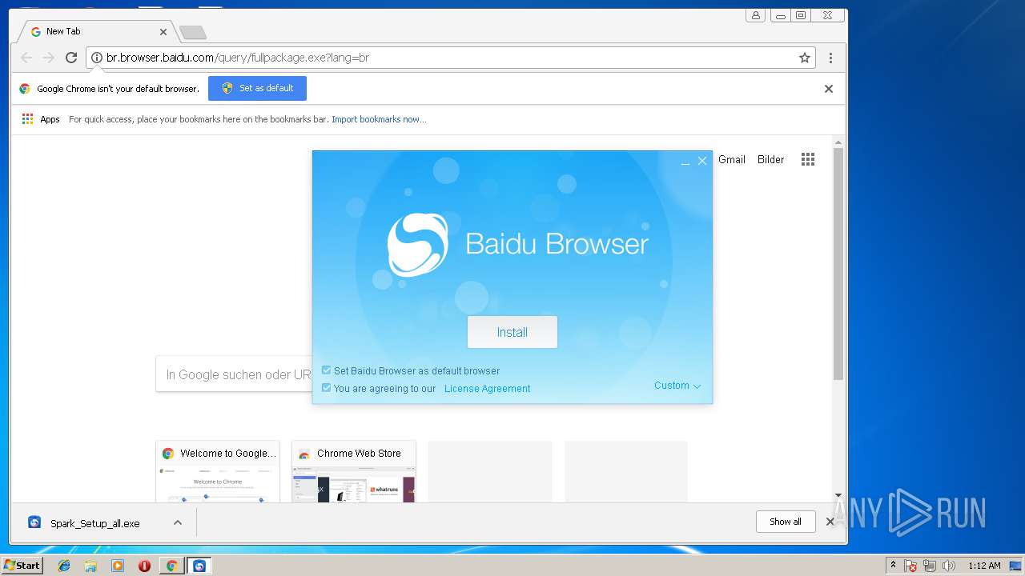Click scrollbar down arrow on Chrome page
This screenshot has height=576, width=1025.
[x=838, y=496]
